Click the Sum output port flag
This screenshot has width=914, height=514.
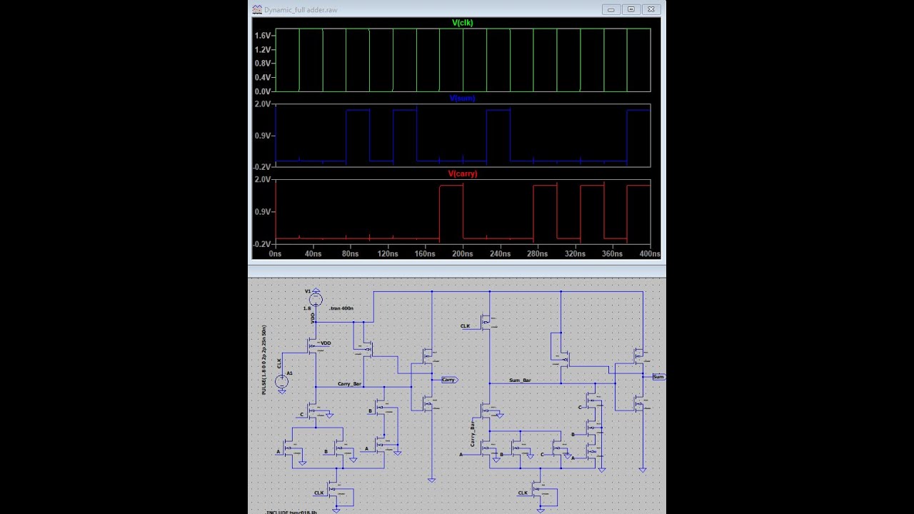[x=658, y=377]
